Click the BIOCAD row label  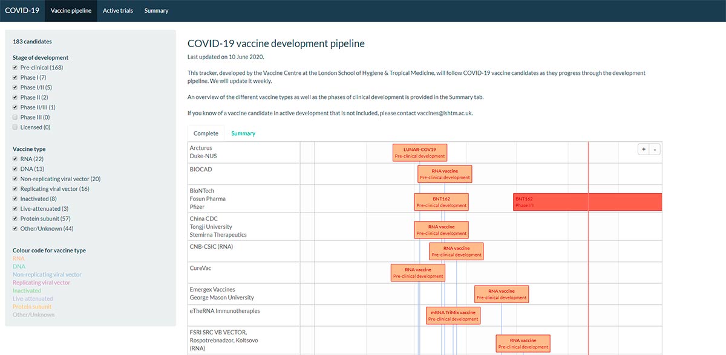click(201, 170)
